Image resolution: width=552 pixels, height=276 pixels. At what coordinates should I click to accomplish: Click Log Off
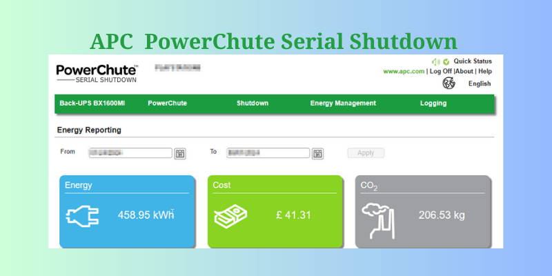click(x=441, y=72)
